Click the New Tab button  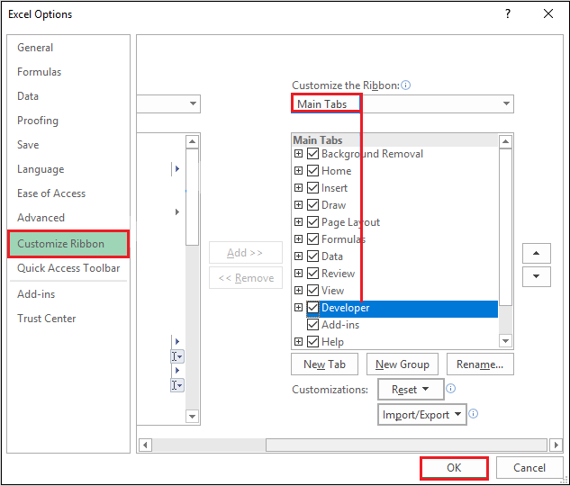point(325,364)
